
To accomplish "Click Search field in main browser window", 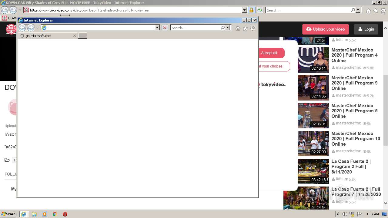I will click(308, 10).
